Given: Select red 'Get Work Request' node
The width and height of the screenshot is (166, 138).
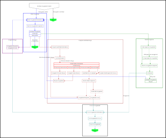Looking at the screenshot, I should [60, 58].
